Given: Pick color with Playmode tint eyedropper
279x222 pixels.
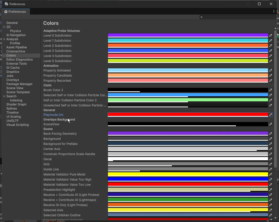Looking at the screenshot, I should coord(270,115).
